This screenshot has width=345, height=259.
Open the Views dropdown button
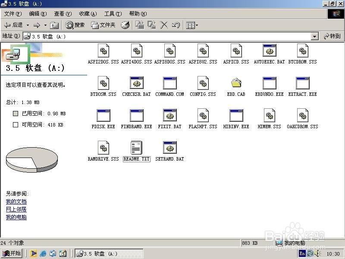pyautogui.click(x=192, y=25)
